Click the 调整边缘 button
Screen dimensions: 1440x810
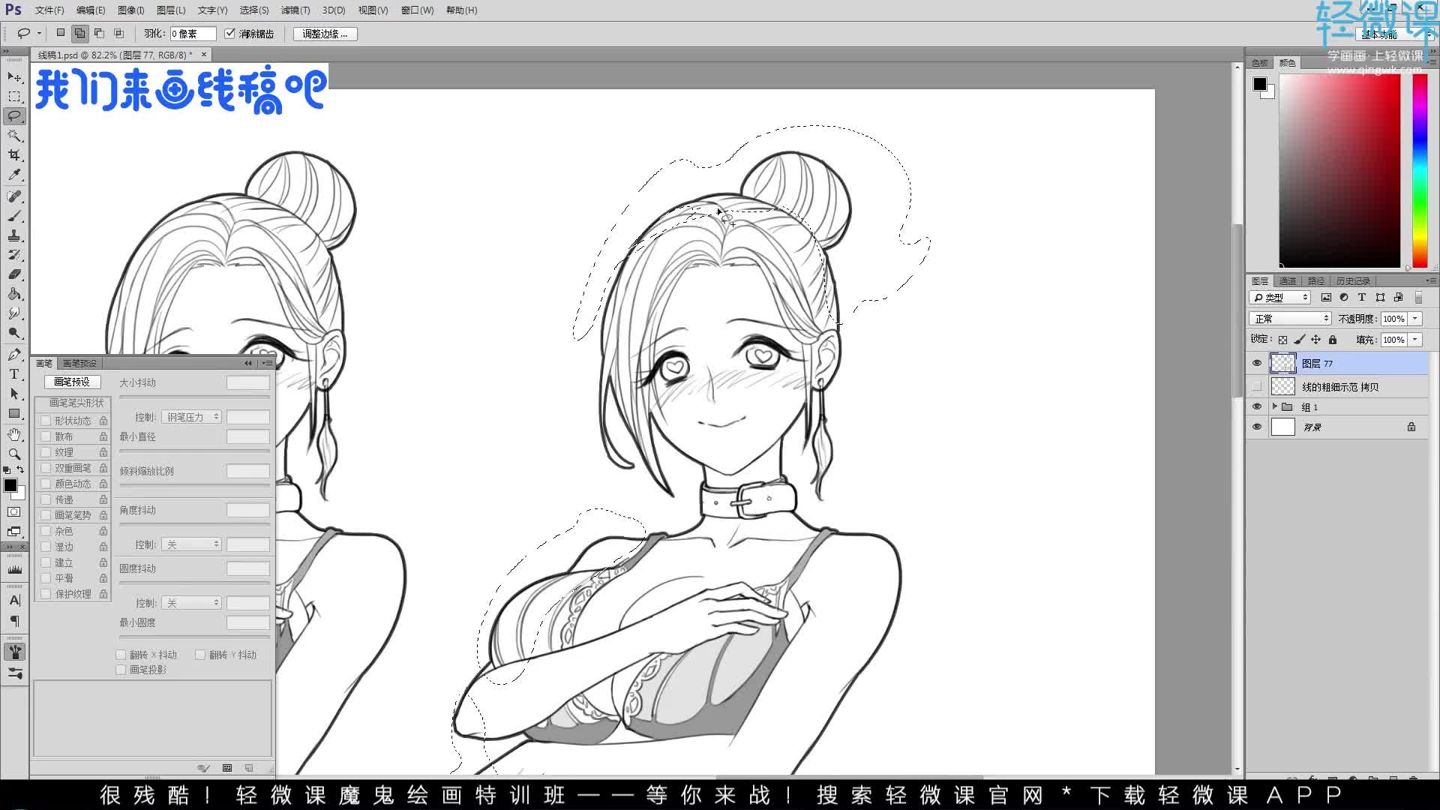pos(325,34)
